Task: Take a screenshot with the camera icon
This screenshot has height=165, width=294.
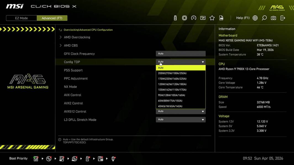Action: 273,18
